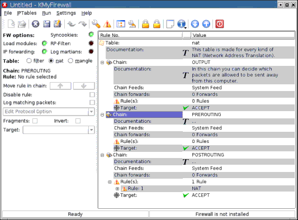Open the Settings menu
The image size is (298, 220).
coord(66,13)
